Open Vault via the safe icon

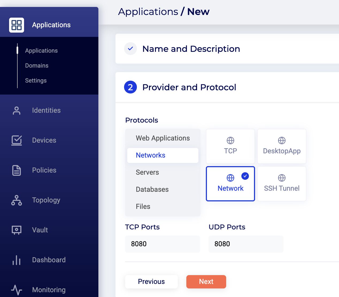[17, 230]
